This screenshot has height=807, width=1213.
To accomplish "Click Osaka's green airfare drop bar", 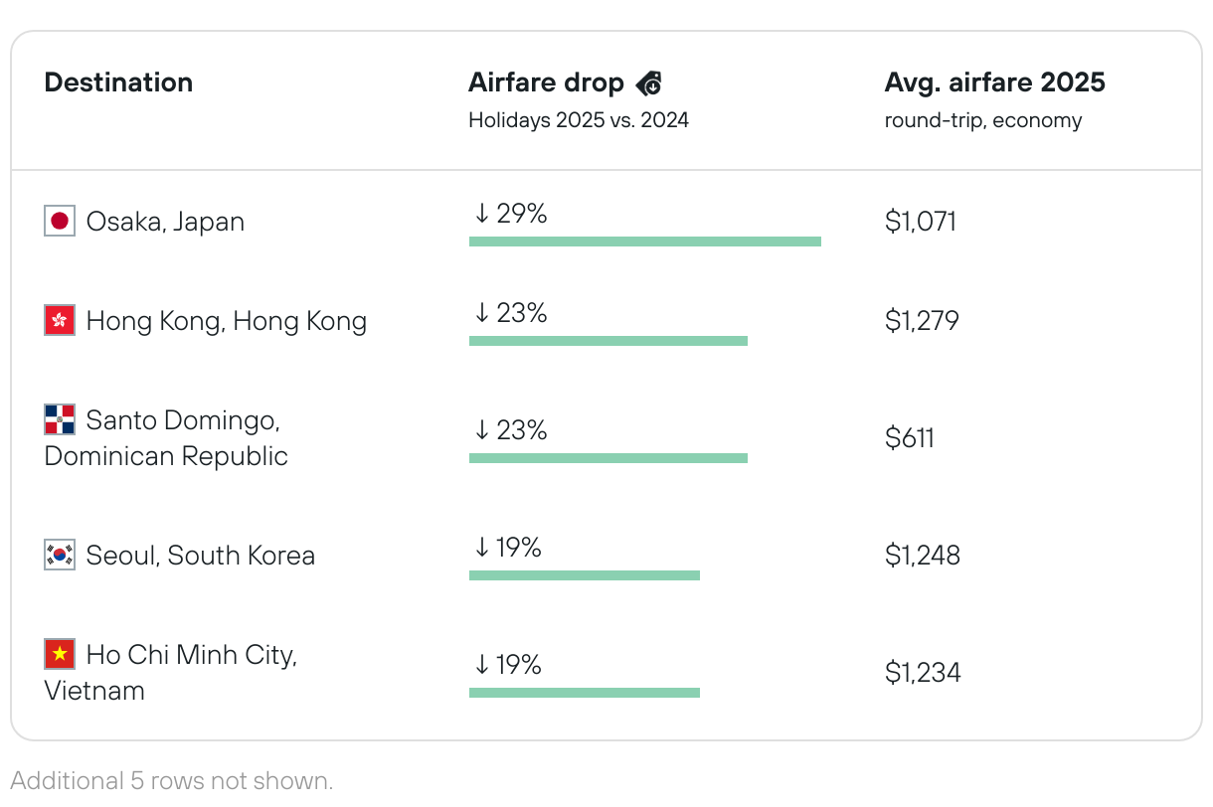I will click(x=644, y=242).
